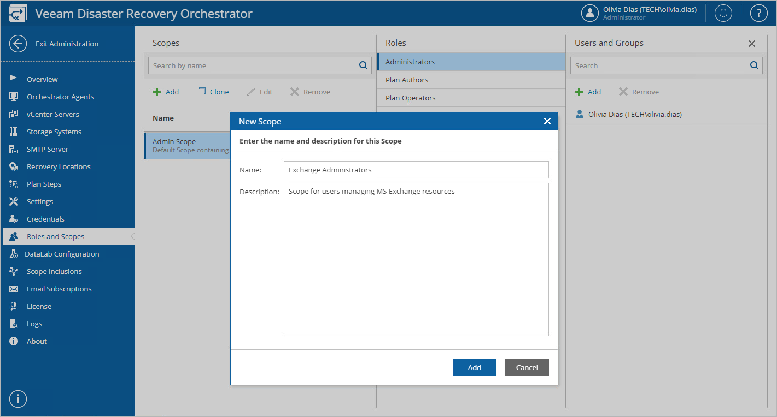Select the Admin Scope row
The width and height of the screenshot is (777, 417).
click(x=188, y=145)
